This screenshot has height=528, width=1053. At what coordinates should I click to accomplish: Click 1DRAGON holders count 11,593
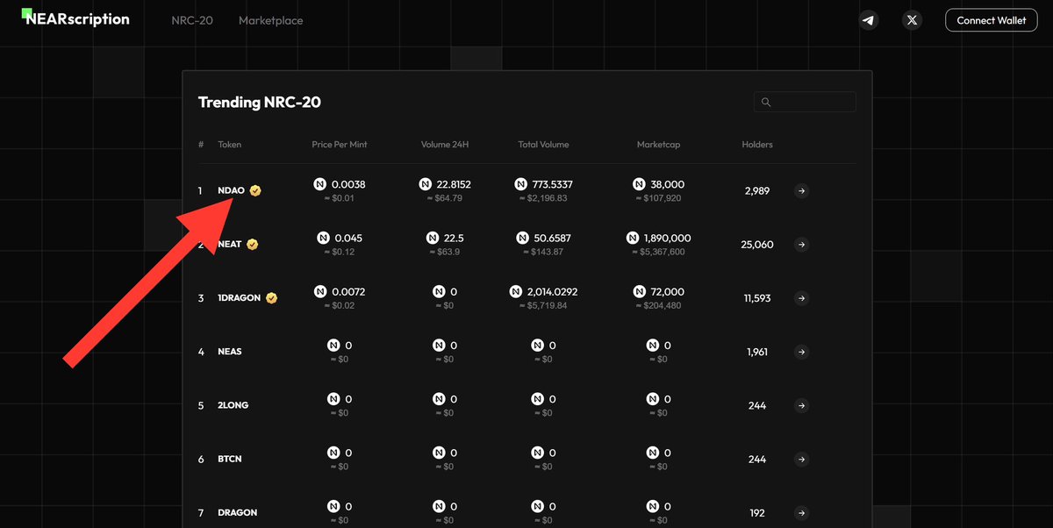pyautogui.click(x=757, y=298)
